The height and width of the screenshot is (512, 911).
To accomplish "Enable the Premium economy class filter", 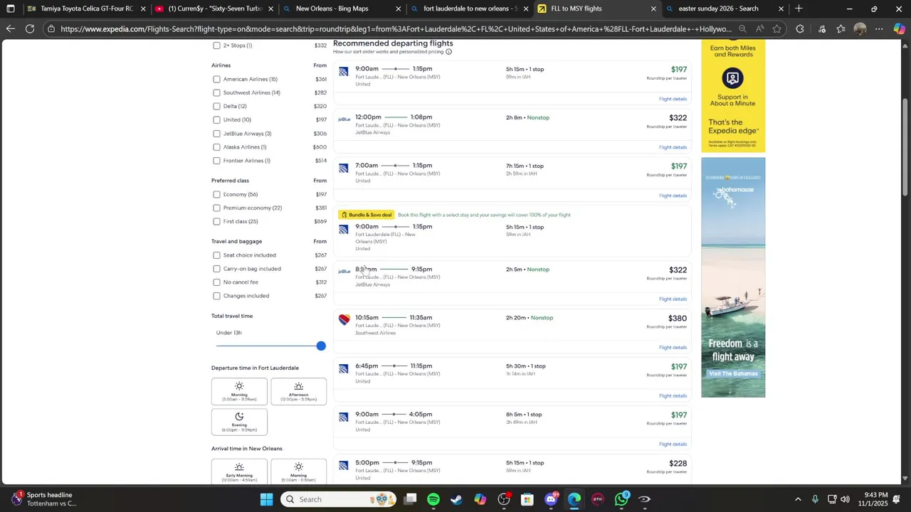I will [x=216, y=208].
